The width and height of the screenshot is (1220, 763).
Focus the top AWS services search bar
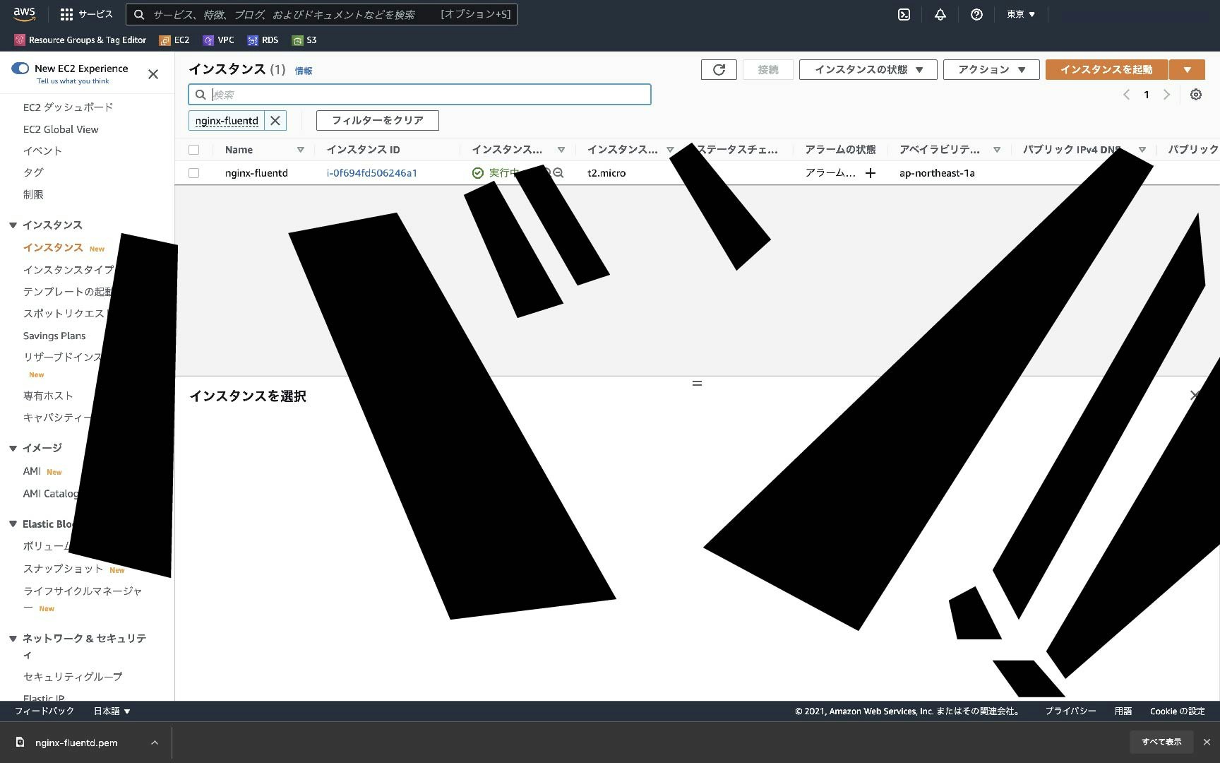point(321,14)
